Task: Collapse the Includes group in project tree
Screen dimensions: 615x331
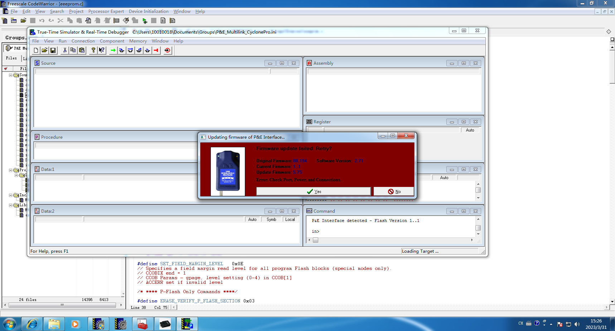Action: pyautogui.click(x=10, y=195)
